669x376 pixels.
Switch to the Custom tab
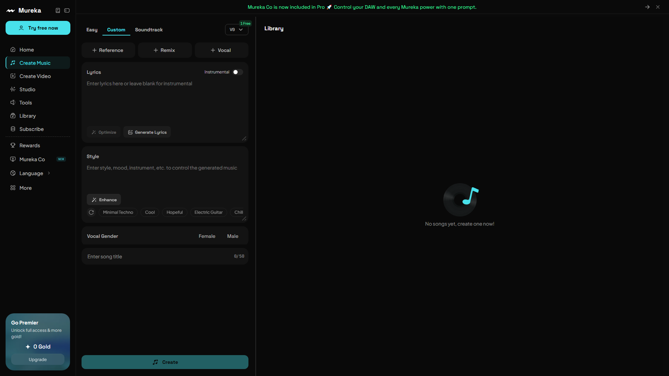116,30
